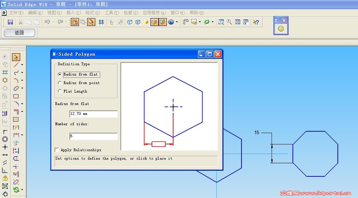Click the perpendicular relationship icon
This screenshot has height=198, width=358.
click(5, 170)
